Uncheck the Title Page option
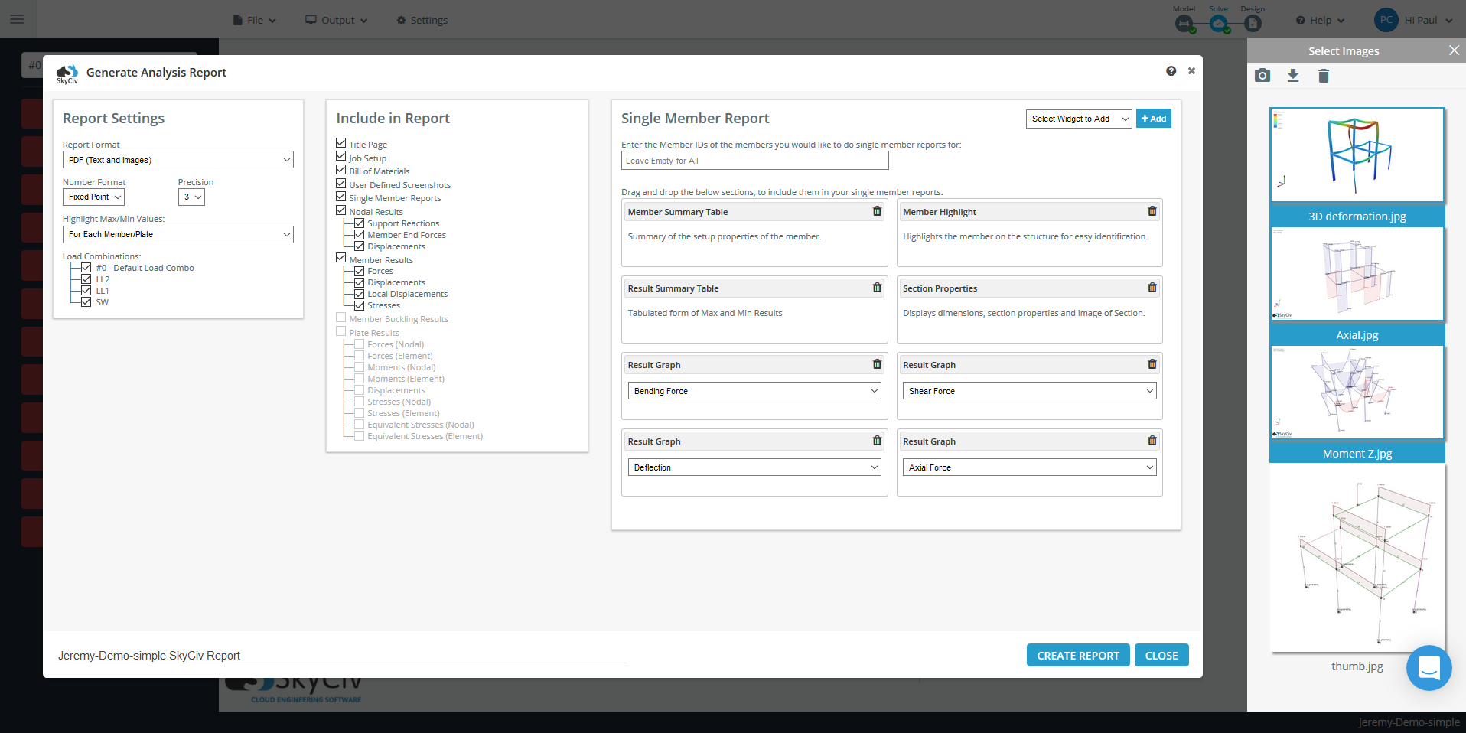The height and width of the screenshot is (733, 1466). [x=340, y=143]
